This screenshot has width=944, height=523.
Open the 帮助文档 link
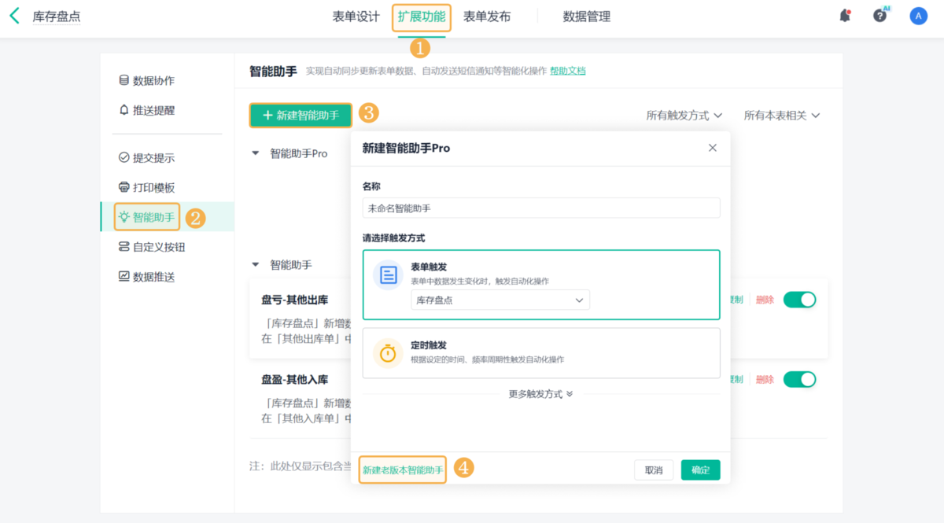[568, 71]
